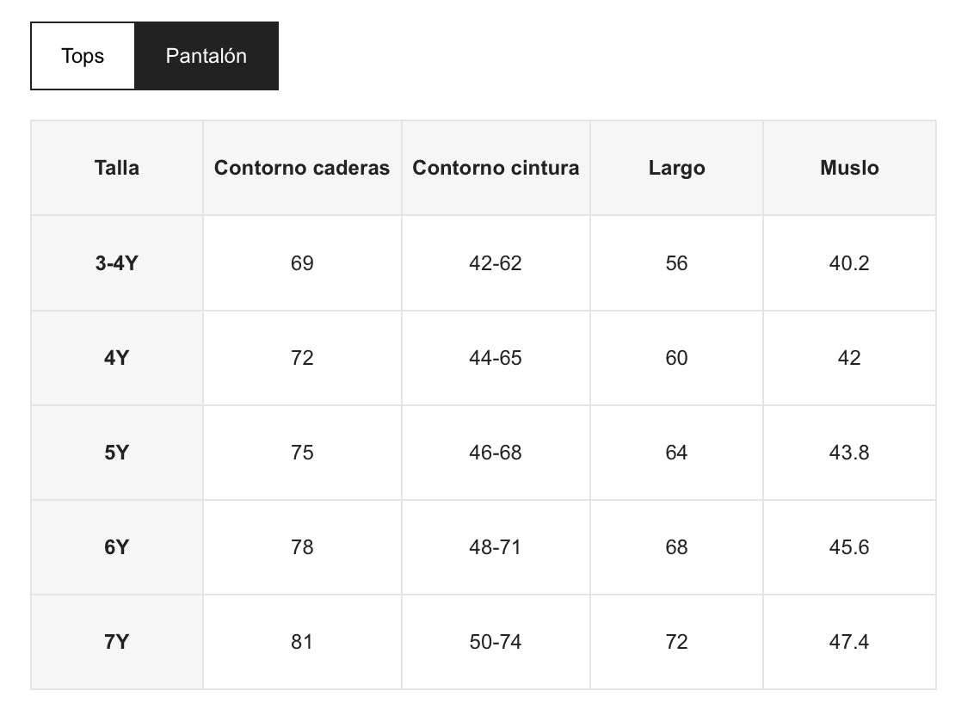Image resolution: width=980 pixels, height=703 pixels.
Task: Select the 5Y size row label
Action: (117, 453)
